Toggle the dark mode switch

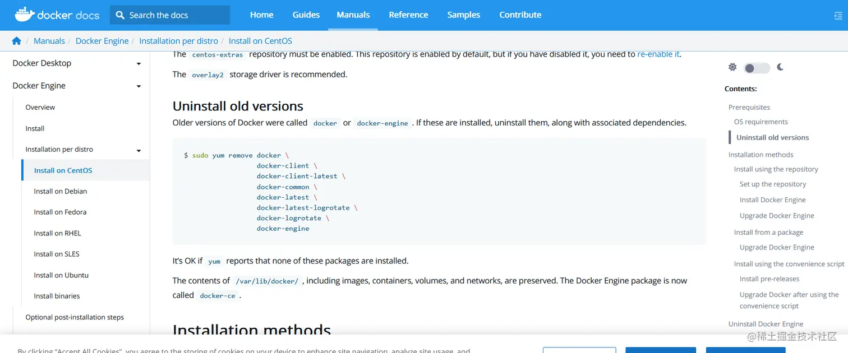click(757, 68)
